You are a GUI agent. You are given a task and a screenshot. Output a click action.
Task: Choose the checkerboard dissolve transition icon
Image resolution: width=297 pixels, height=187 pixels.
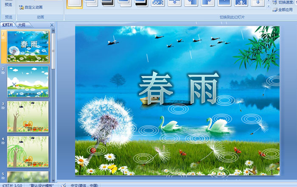tap(158, 3)
